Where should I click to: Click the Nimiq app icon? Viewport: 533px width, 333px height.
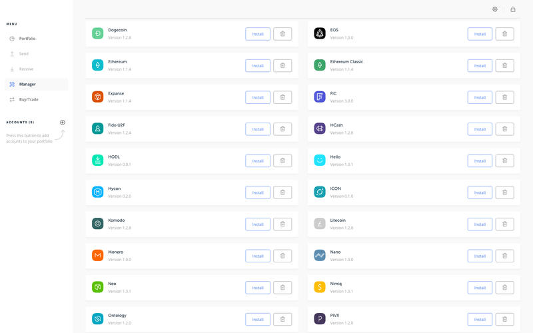point(320,287)
